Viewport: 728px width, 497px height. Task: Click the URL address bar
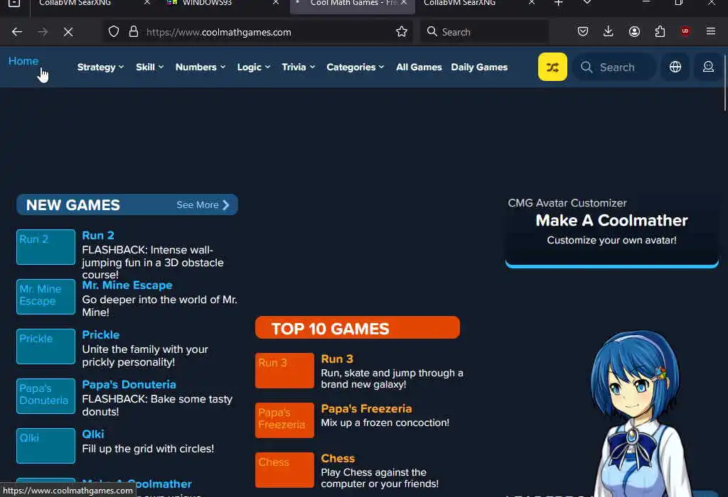pyautogui.click(x=257, y=31)
